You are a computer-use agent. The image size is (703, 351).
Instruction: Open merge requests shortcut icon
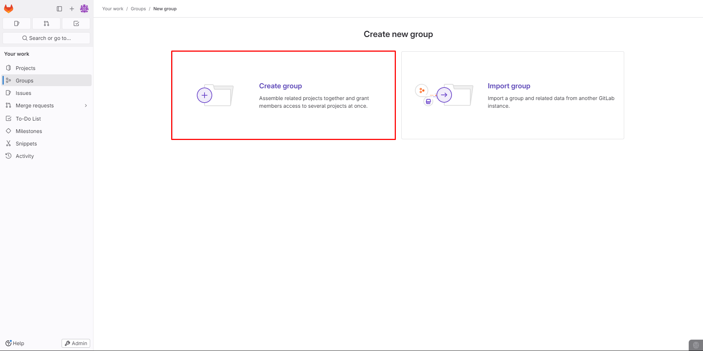pos(47,23)
